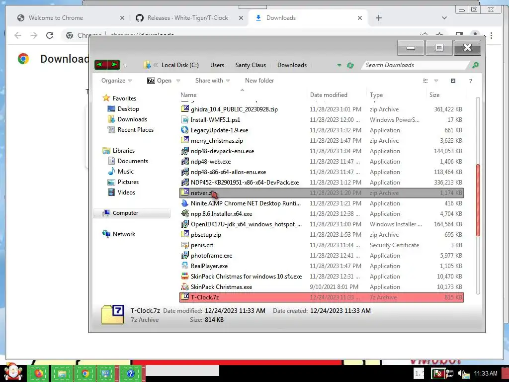Select OpenJDK17U-jdk installer icon
Image resolution: width=509 pixels, height=382 pixels.
[x=185, y=224]
